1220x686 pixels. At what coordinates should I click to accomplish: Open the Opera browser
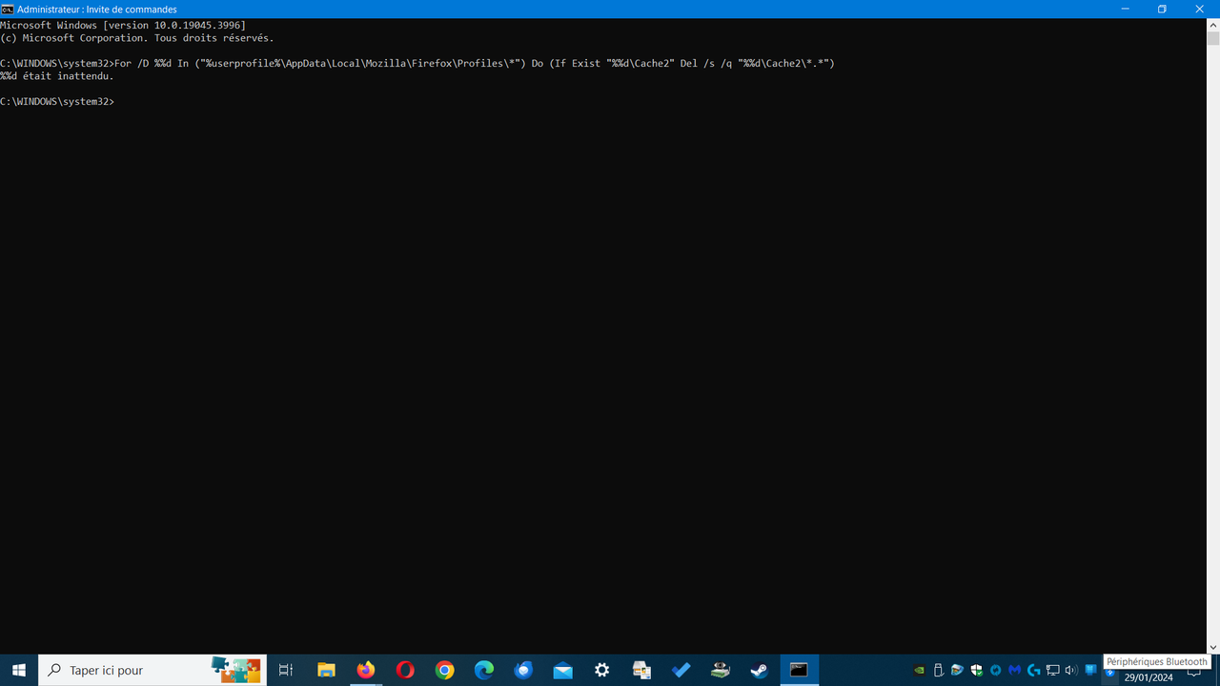point(404,670)
